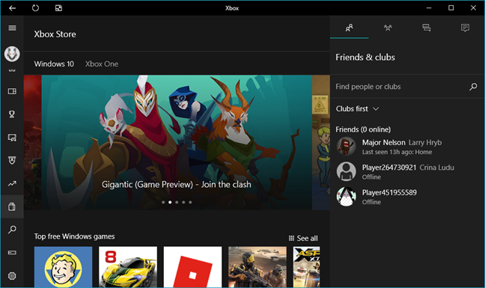Click the snap window icon in title bar
The width and height of the screenshot is (485, 288).
coord(58,8)
